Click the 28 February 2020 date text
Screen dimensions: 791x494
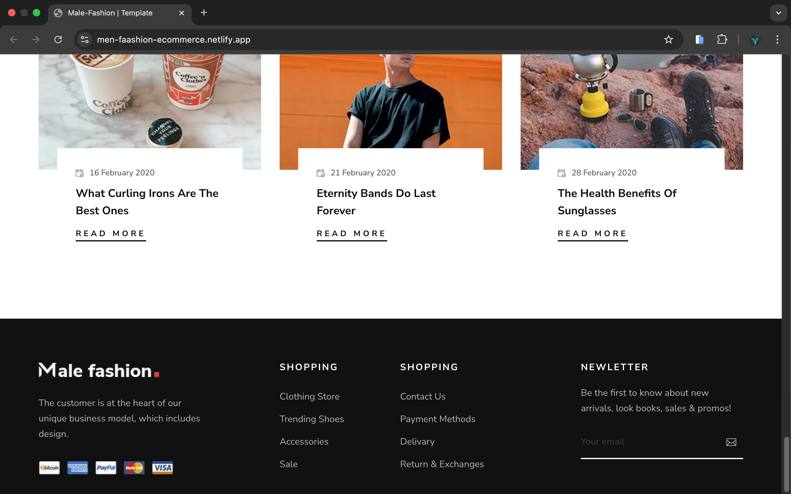[604, 173]
